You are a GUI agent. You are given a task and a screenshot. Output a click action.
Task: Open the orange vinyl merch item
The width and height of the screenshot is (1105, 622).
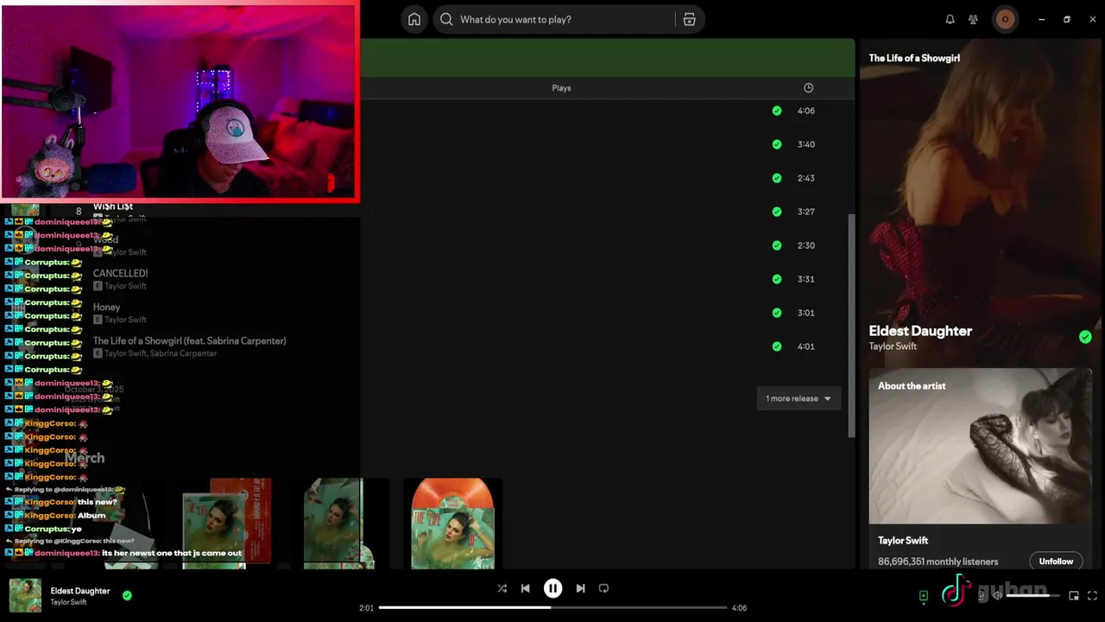tap(452, 524)
